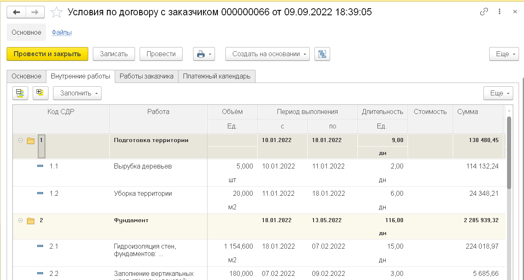The height and width of the screenshot is (280, 524).
Task: Open the three-dot options menu
Action: pyautogui.click(x=500, y=12)
